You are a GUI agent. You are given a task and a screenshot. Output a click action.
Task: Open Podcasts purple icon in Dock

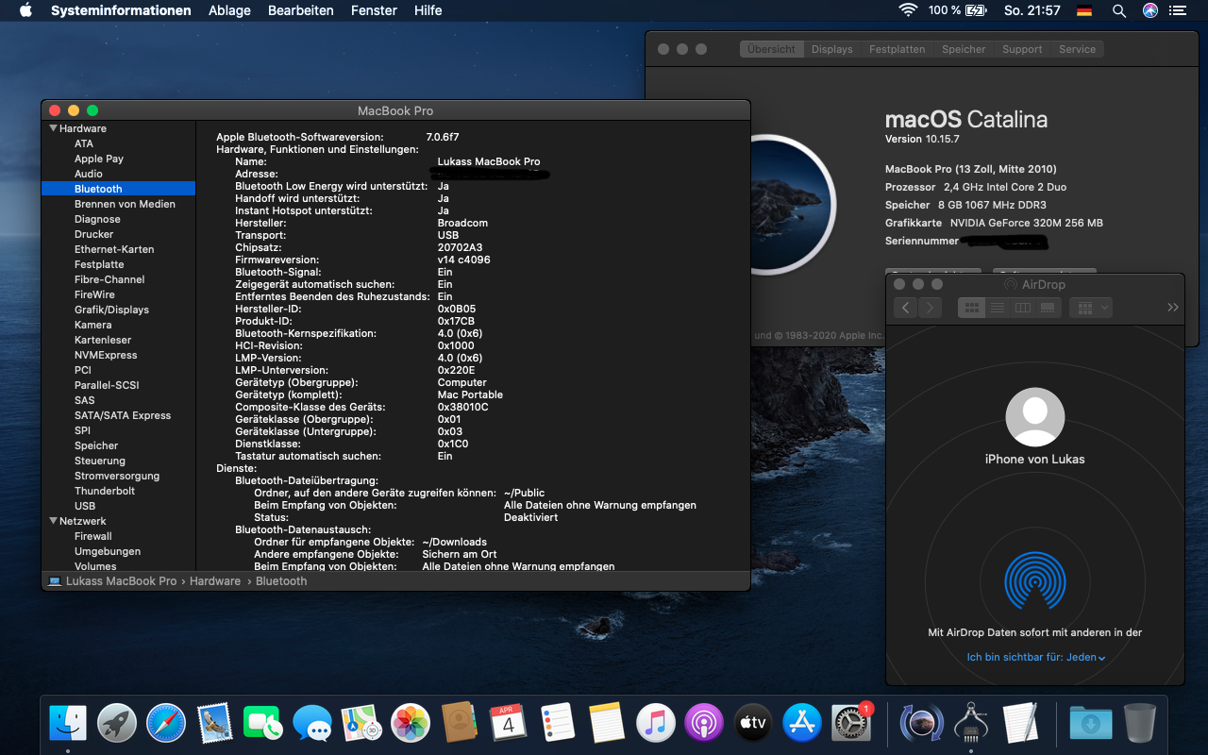[x=704, y=723]
